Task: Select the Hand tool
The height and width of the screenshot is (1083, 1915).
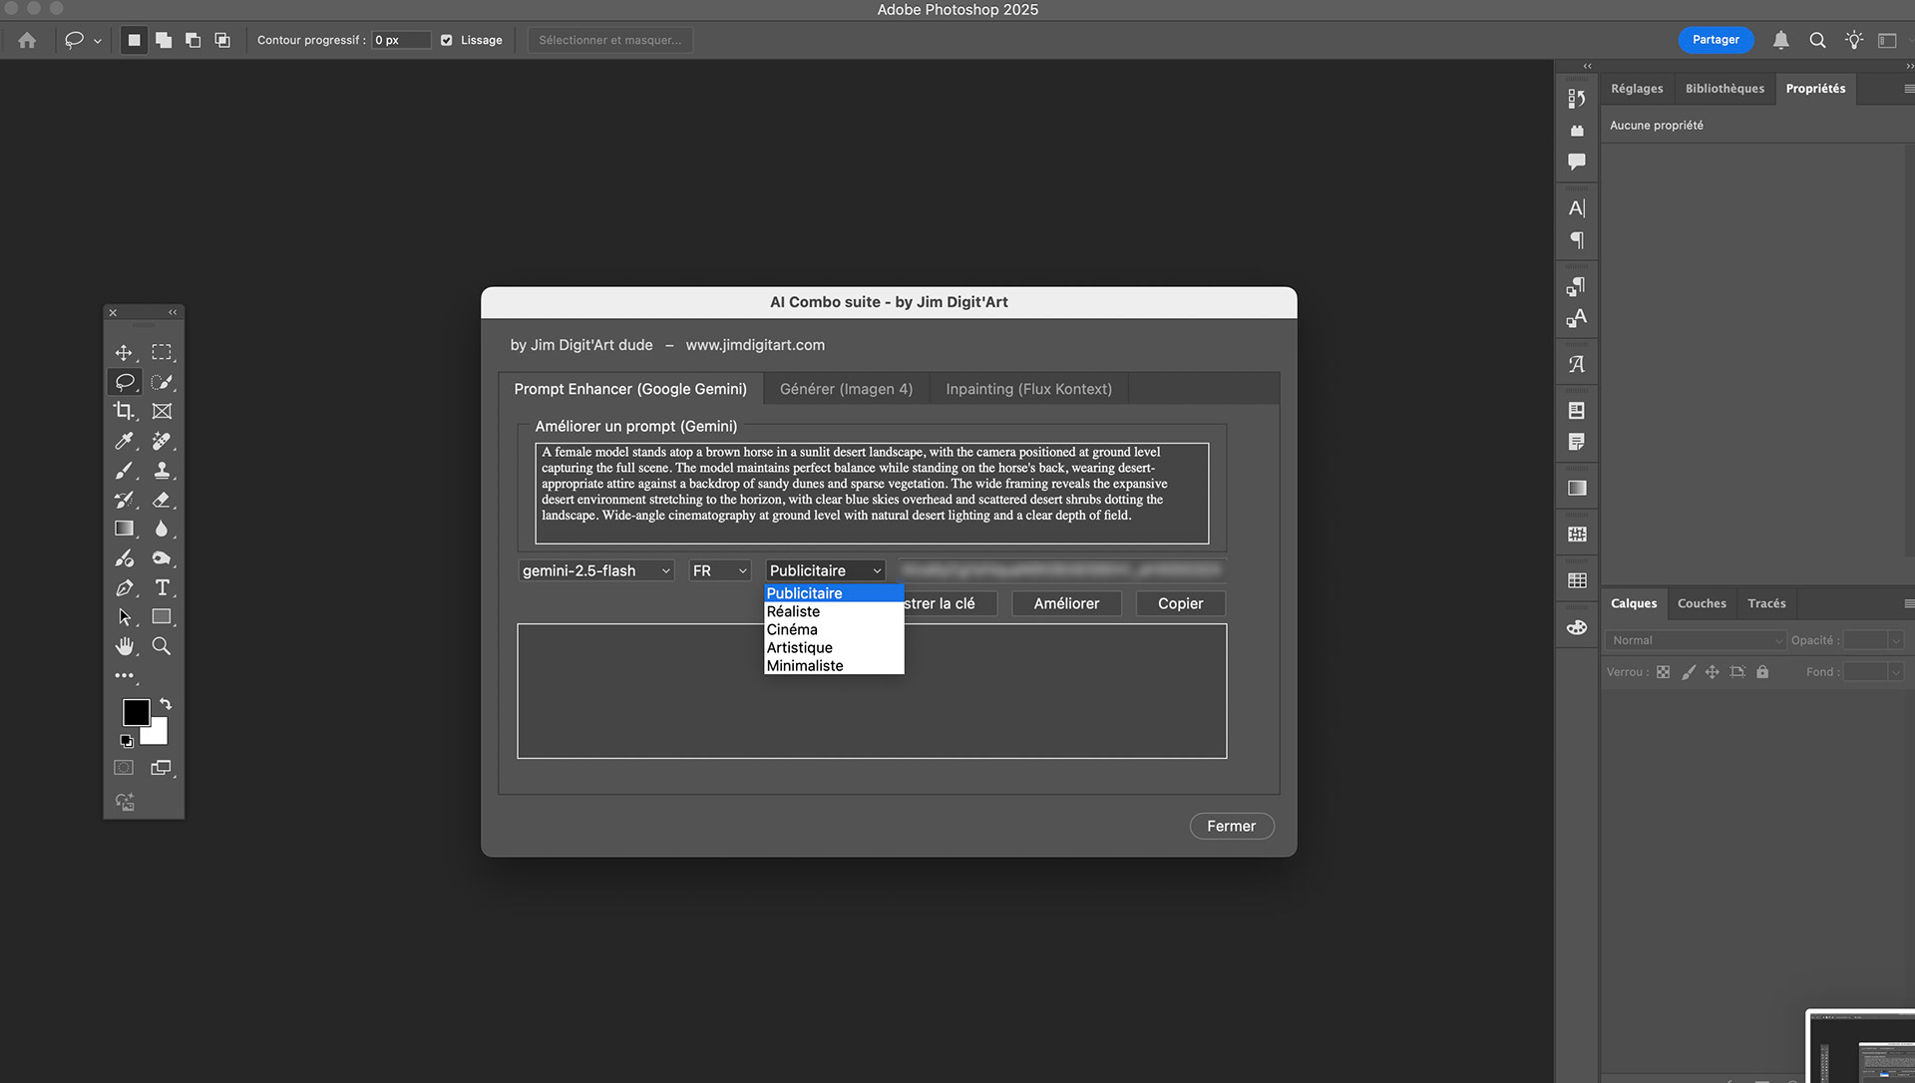Action: (x=124, y=646)
